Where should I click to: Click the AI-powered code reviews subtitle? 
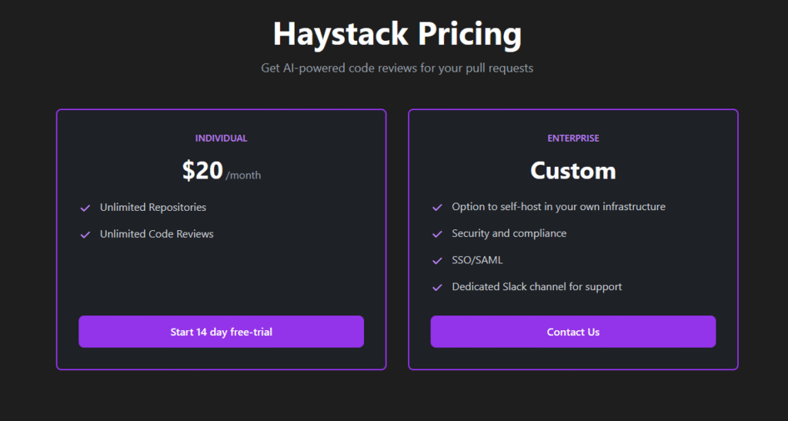click(x=397, y=68)
